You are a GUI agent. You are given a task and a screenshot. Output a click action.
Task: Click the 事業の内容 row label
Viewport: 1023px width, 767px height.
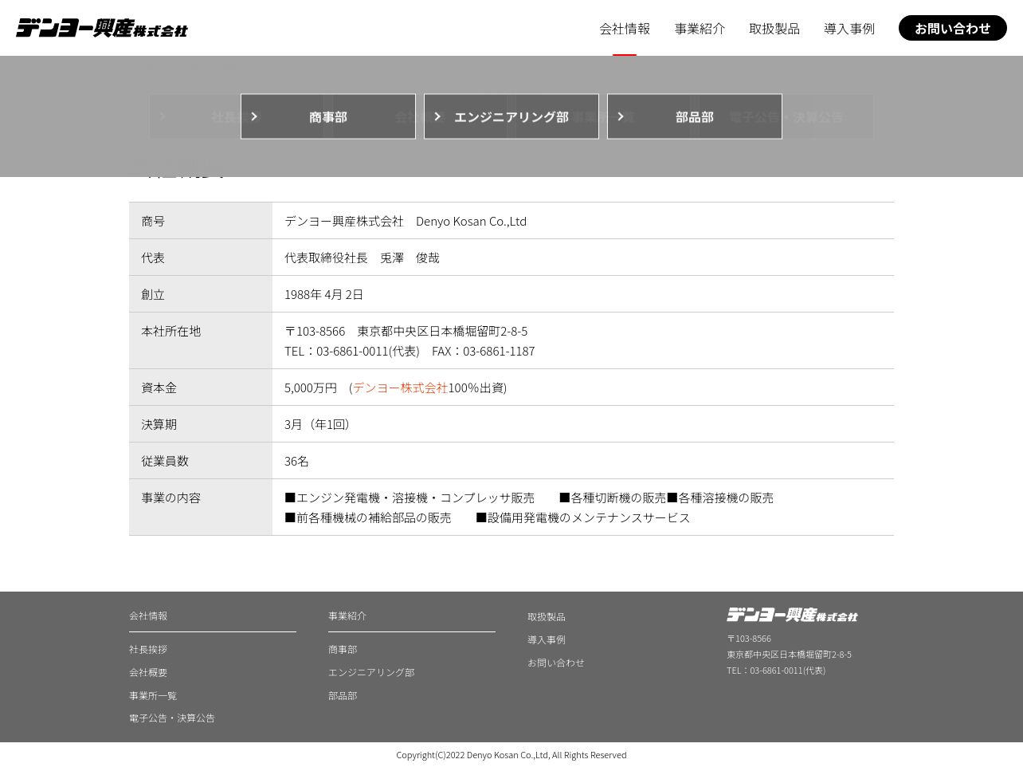click(x=171, y=498)
